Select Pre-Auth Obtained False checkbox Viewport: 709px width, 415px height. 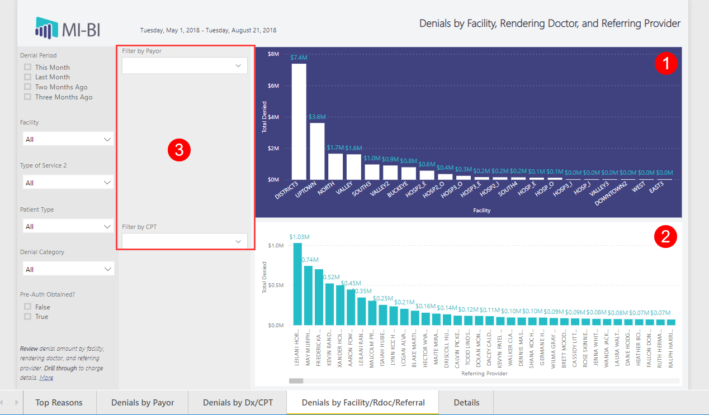27,307
